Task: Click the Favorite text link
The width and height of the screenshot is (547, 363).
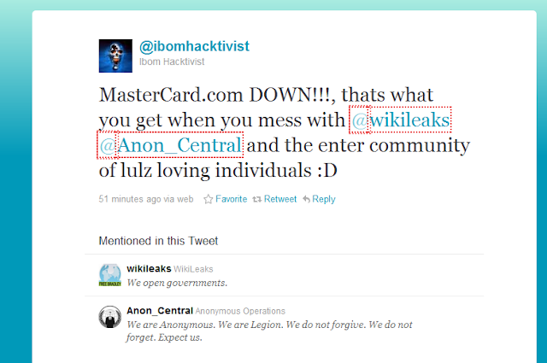Action: 231,199
